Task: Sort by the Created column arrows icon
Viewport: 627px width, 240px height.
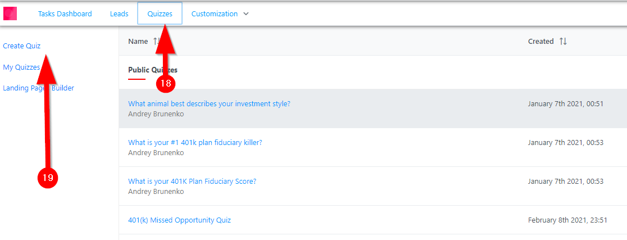Action: coord(563,41)
